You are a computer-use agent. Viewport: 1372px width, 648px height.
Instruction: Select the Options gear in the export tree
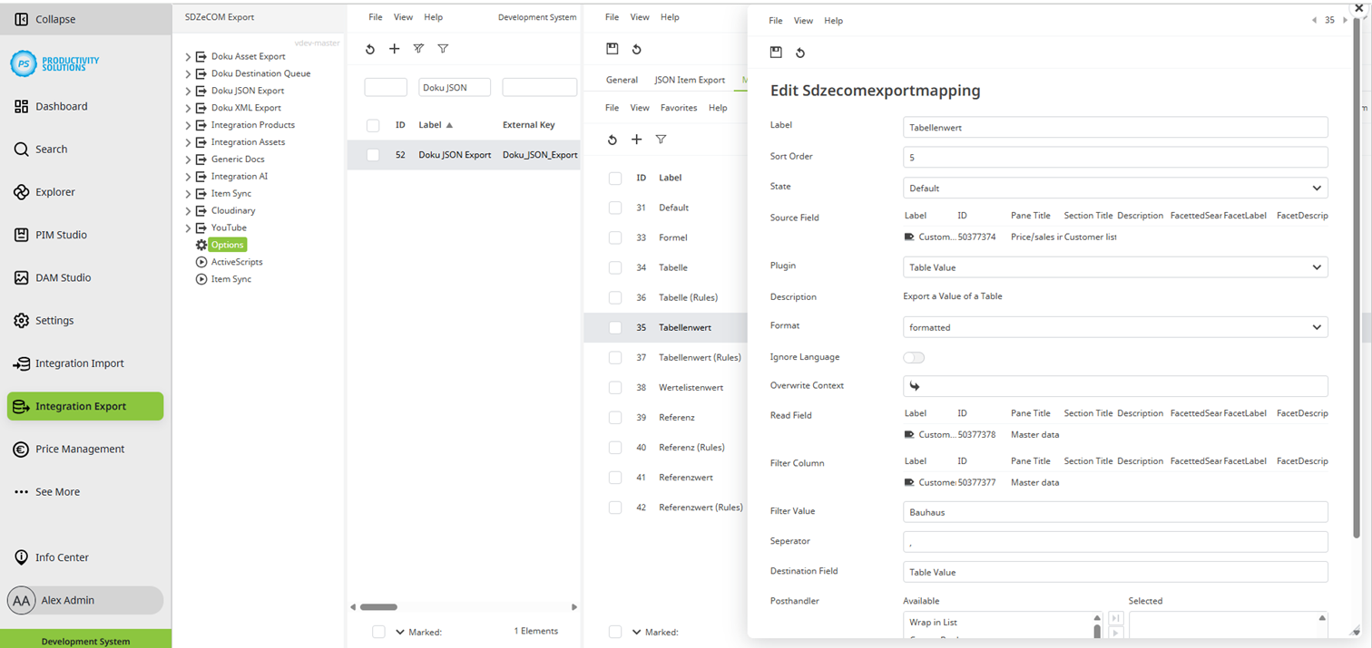coord(226,245)
